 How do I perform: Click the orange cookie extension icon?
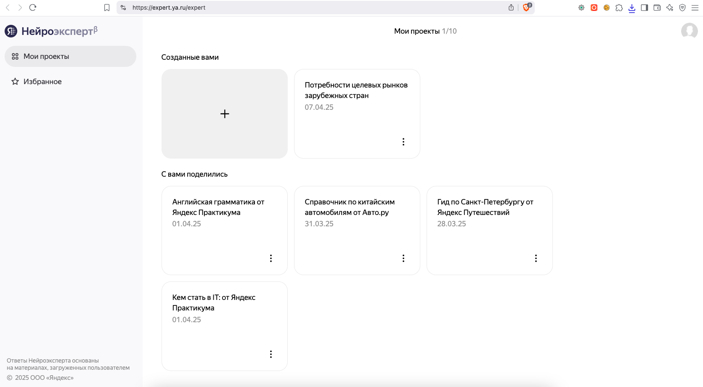607,8
